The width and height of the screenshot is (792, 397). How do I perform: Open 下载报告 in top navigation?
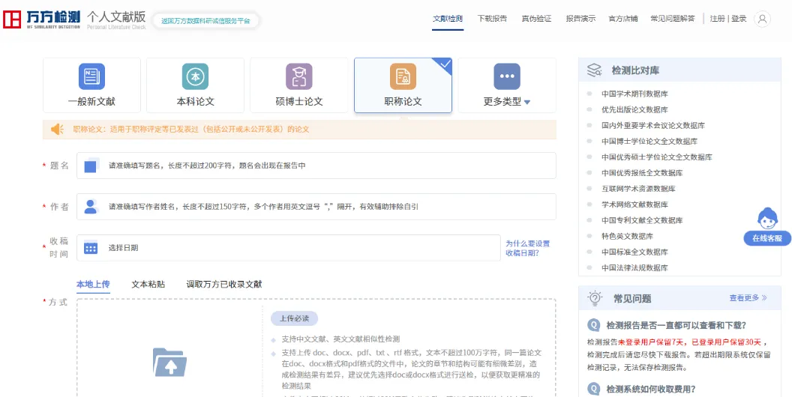point(492,19)
